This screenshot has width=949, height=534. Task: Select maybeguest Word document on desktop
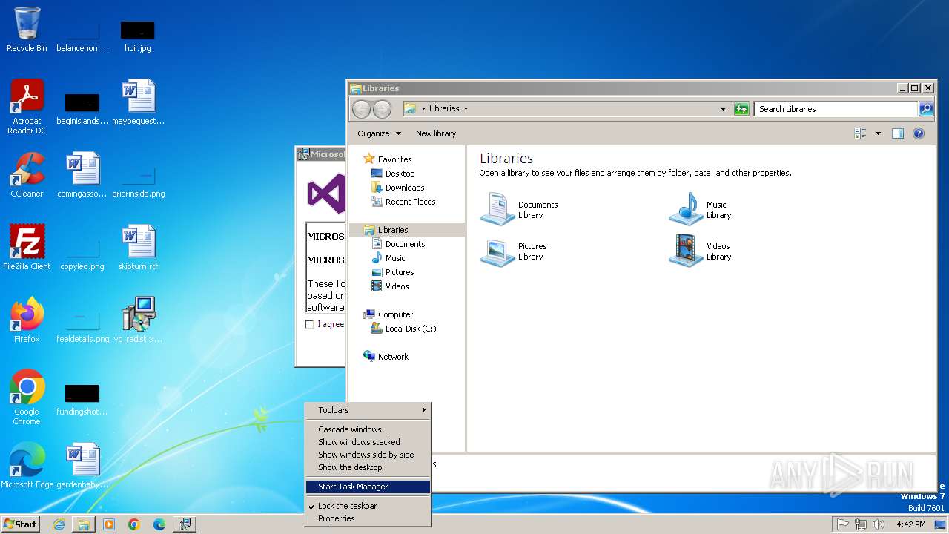pos(138,102)
